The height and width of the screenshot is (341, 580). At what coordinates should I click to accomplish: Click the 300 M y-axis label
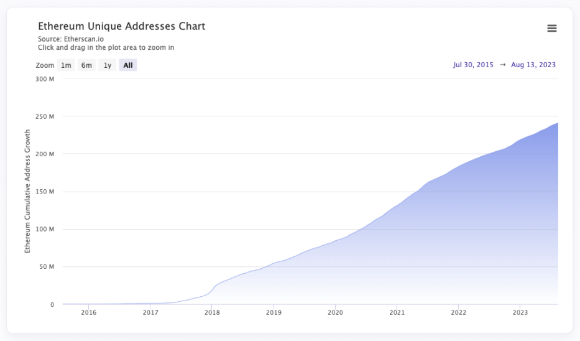click(45, 79)
